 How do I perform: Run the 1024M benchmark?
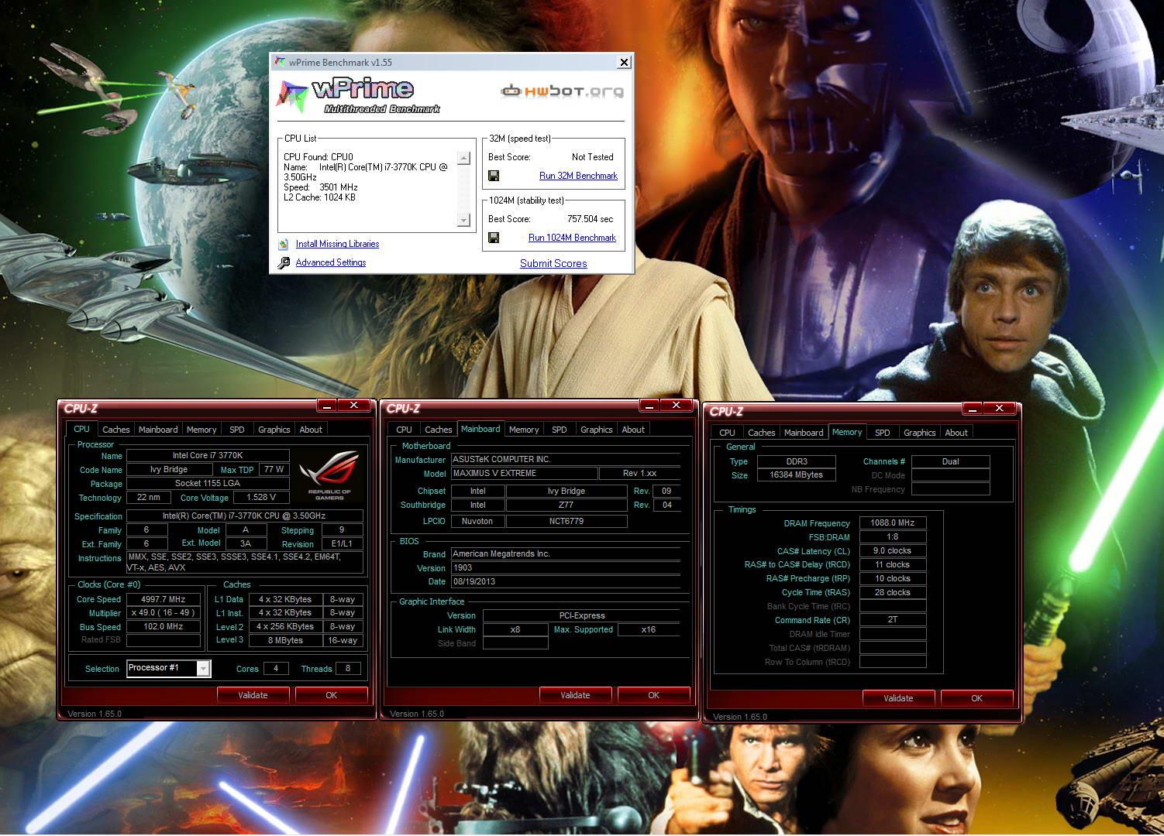tap(572, 238)
